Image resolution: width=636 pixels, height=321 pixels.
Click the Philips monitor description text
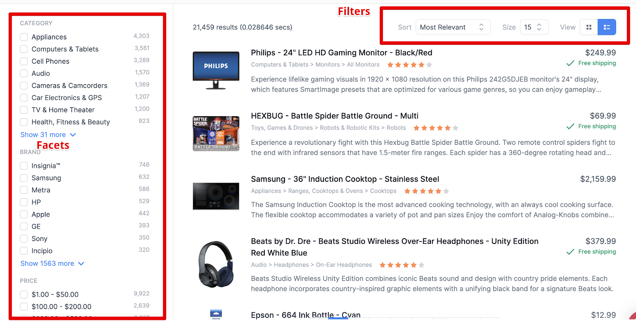426,84
